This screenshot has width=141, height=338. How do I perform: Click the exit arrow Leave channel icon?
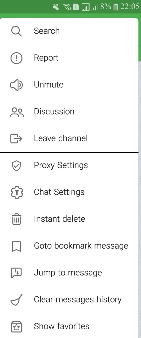click(x=16, y=139)
